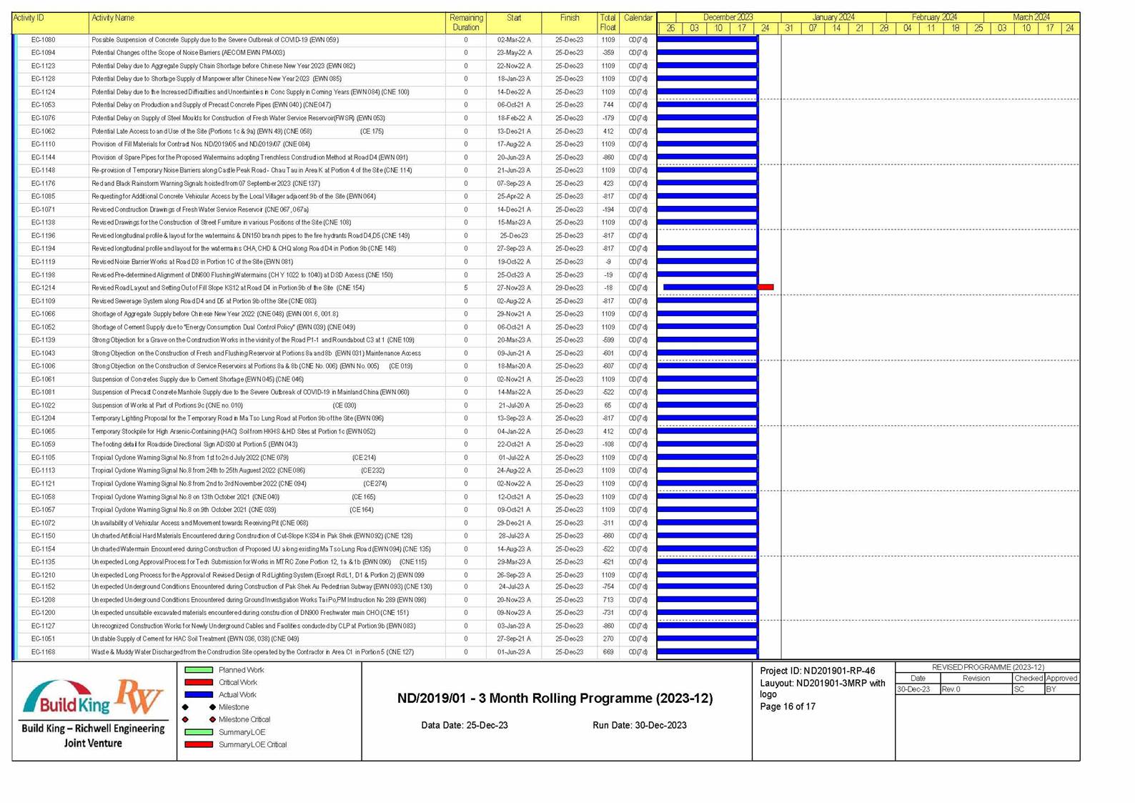Click the Calendar column header

(x=638, y=19)
